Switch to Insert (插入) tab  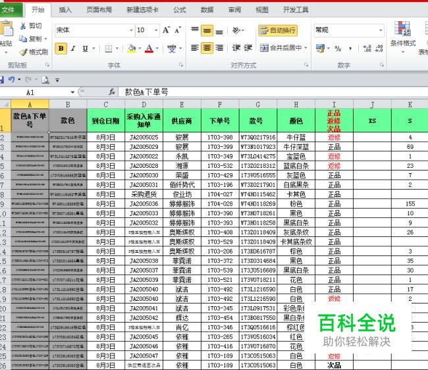coord(65,10)
